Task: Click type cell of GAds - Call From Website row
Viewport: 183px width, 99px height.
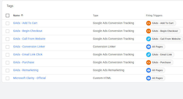Action: [x=114, y=39]
